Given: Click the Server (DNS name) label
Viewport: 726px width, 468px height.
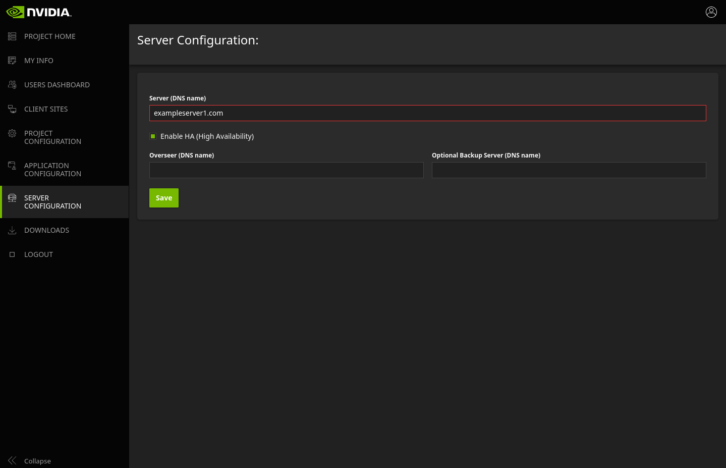Looking at the screenshot, I should tap(178, 98).
